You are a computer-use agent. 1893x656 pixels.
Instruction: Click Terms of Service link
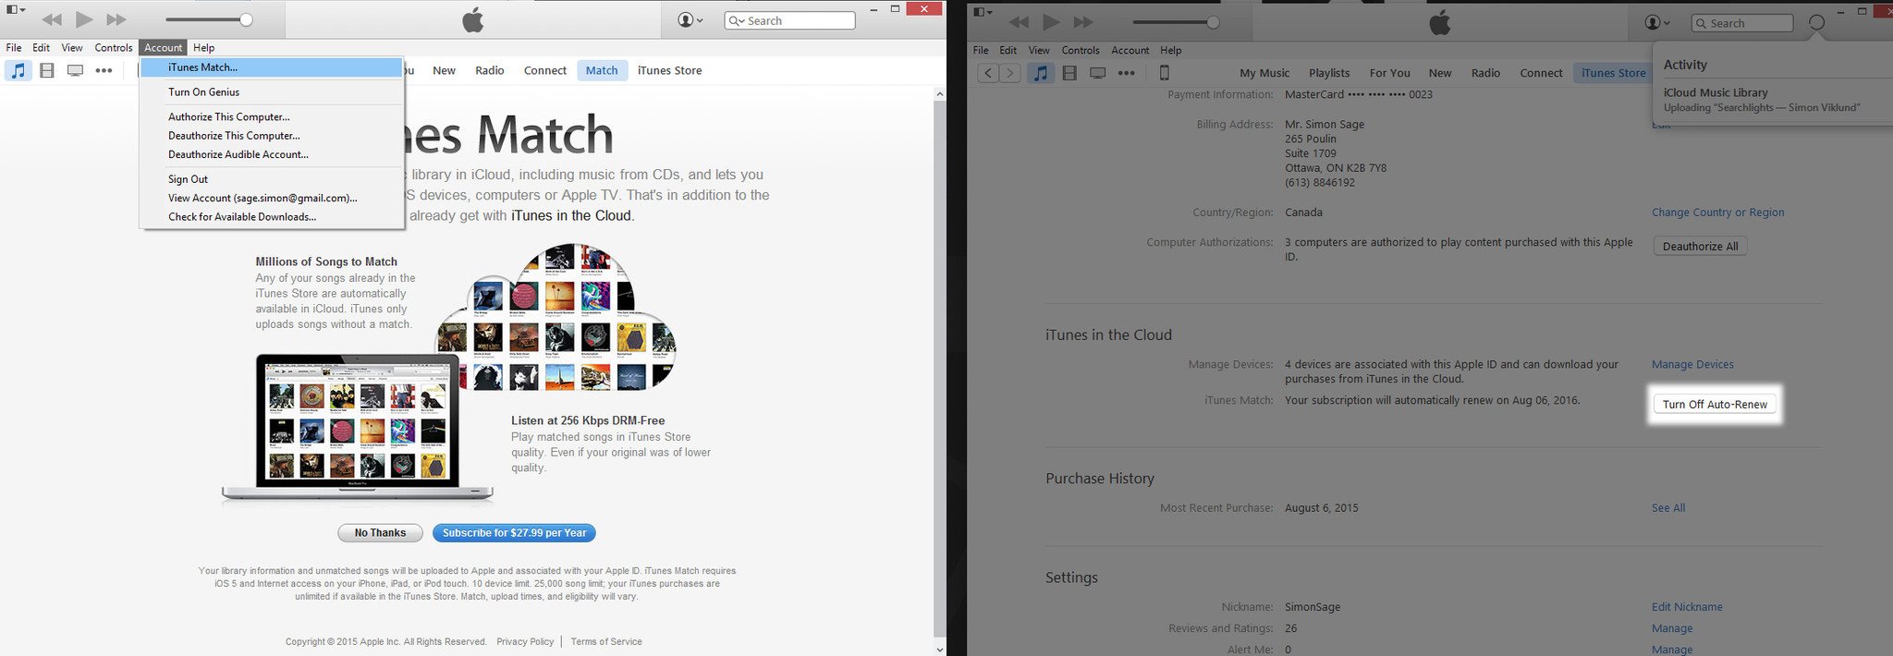point(606,641)
